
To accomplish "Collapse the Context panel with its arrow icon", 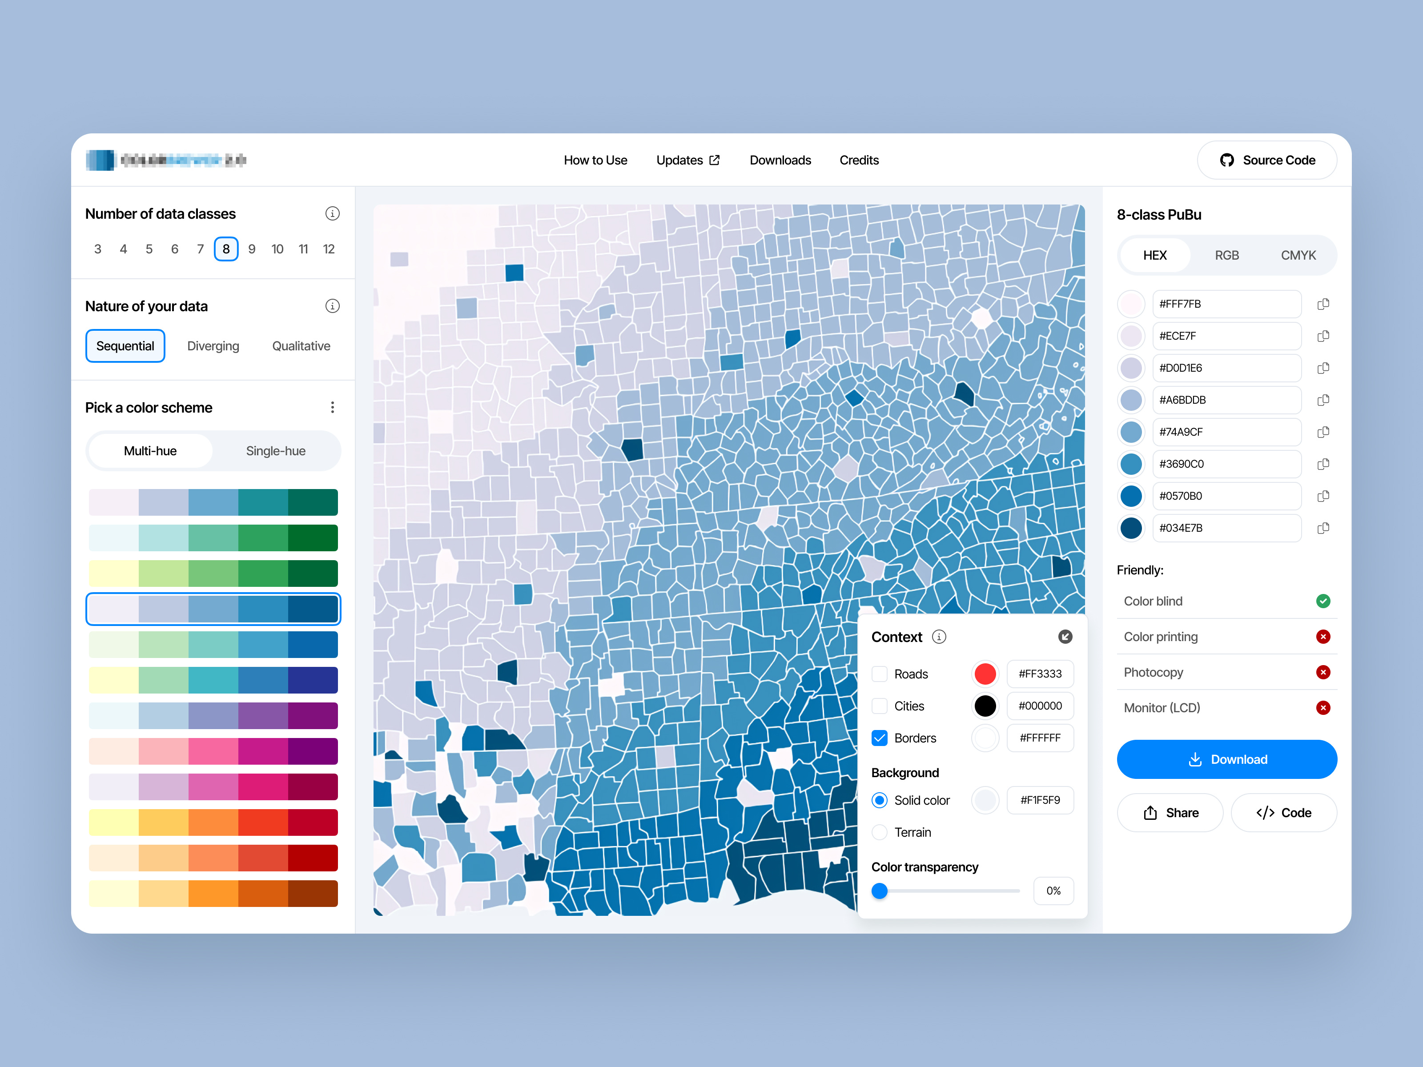I will point(1066,637).
